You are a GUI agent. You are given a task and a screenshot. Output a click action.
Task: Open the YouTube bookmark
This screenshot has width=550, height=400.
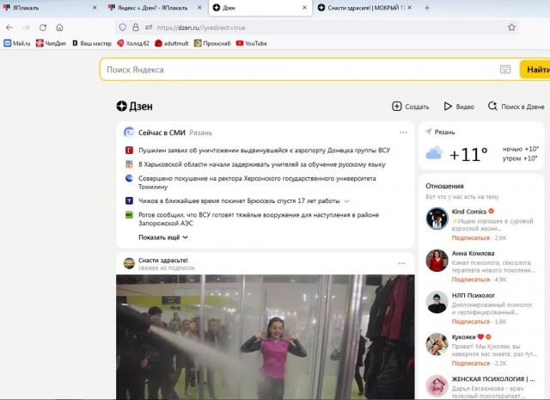[x=252, y=43]
